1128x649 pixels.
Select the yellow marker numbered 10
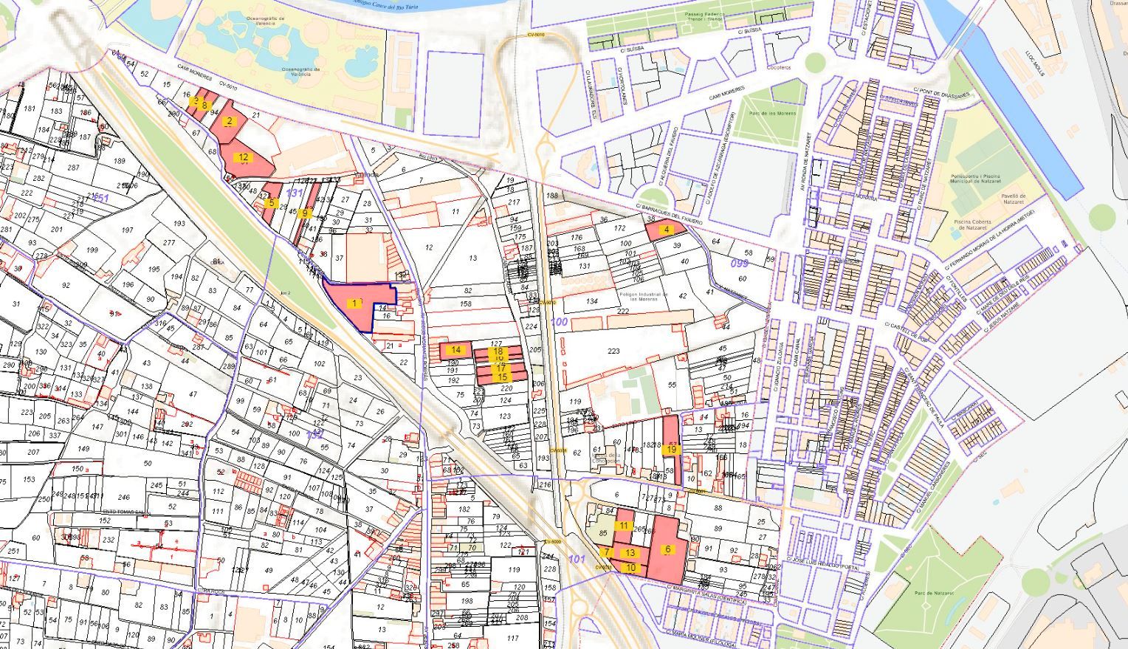630,568
